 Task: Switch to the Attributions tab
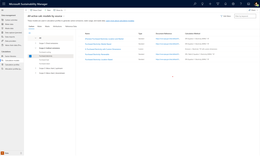pos(57,26)
